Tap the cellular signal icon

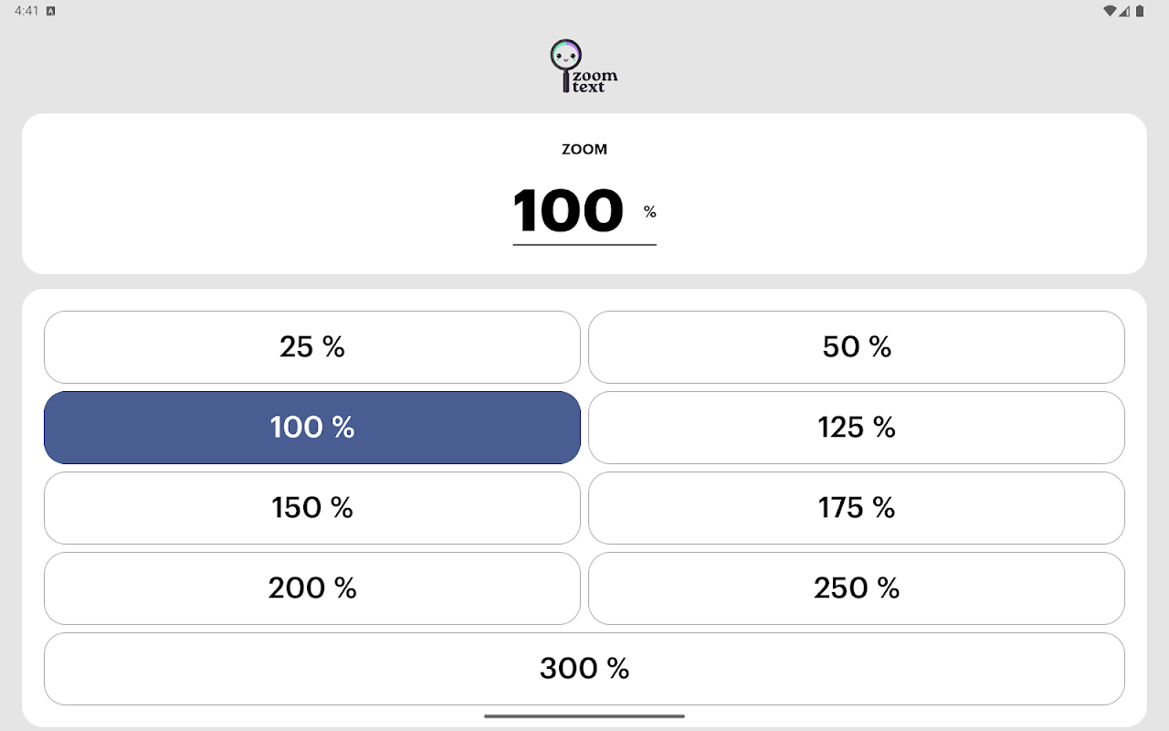pos(1125,11)
